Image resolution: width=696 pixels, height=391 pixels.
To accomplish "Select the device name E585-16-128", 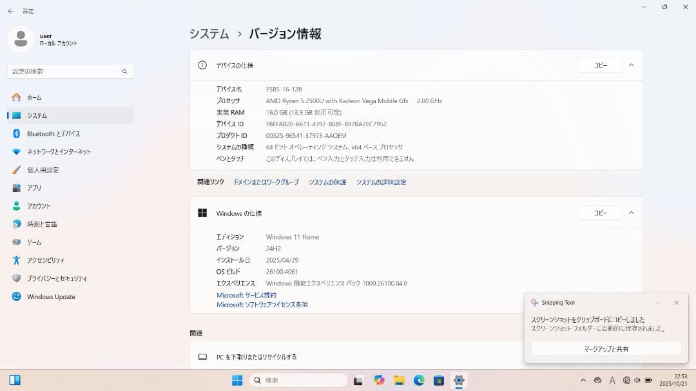I will [x=284, y=89].
